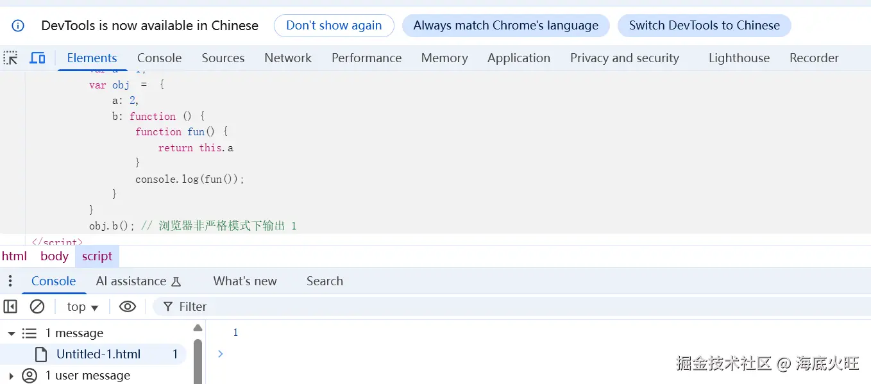Clear the console with the ban icon
The width and height of the screenshot is (871, 384).
[x=37, y=306]
